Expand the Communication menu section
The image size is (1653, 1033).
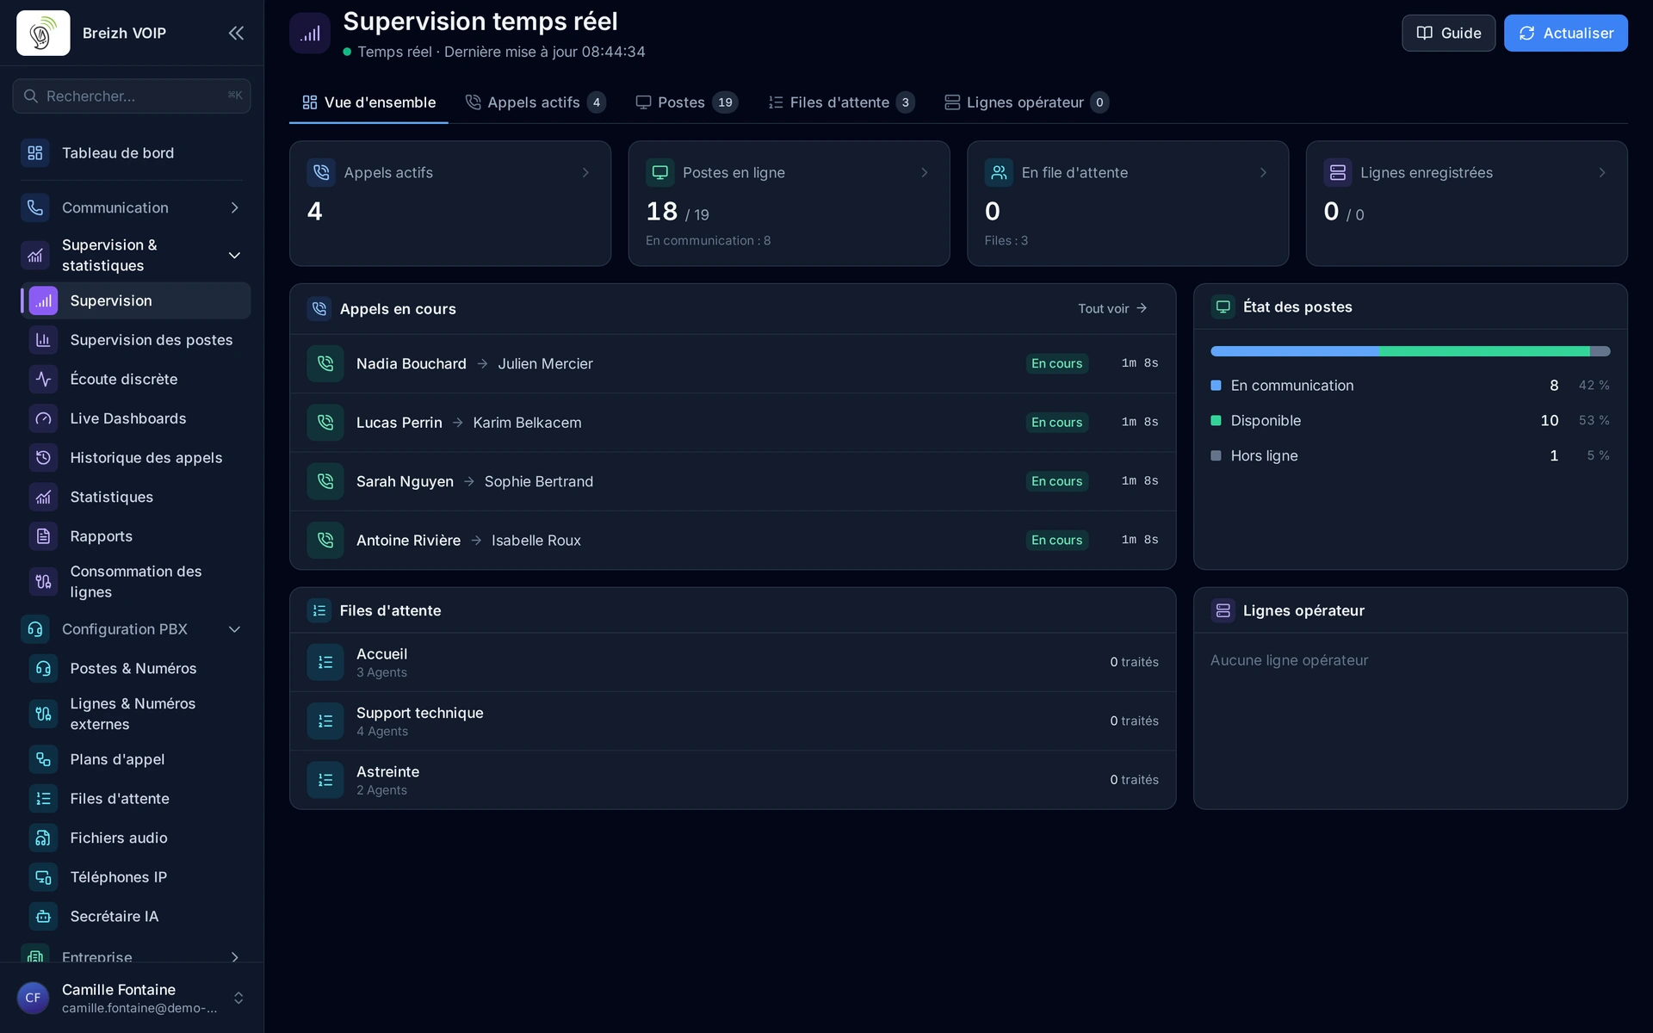132,207
